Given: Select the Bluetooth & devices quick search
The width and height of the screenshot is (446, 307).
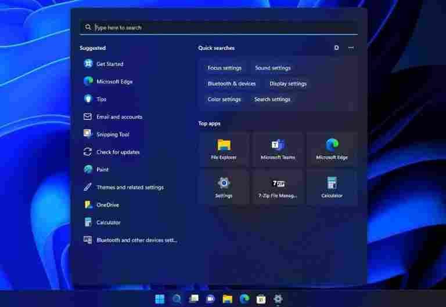Looking at the screenshot, I should (x=232, y=84).
